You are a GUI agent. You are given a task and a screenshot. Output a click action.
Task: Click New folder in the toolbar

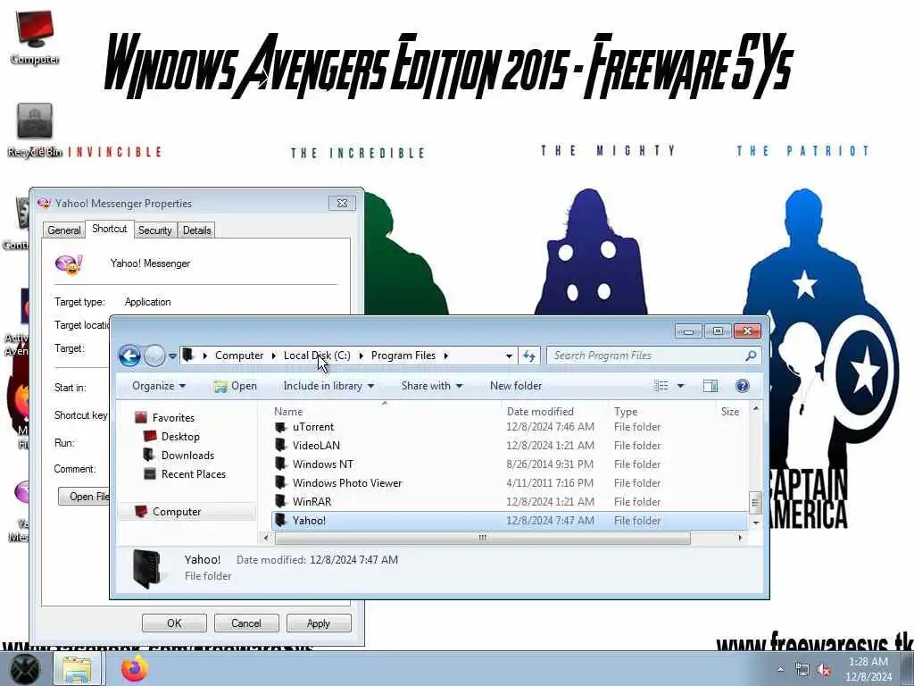[x=516, y=386]
